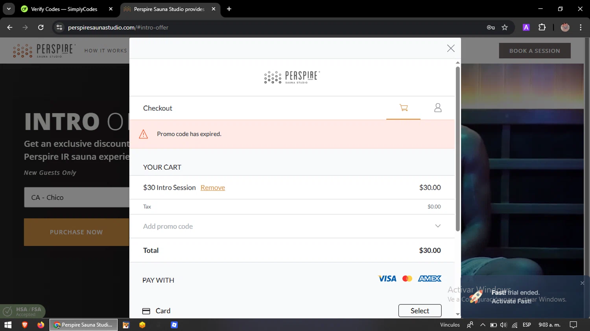Click the Total $30.00 amount

coord(430,251)
